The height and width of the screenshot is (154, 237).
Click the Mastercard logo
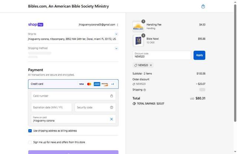[x=89, y=84]
